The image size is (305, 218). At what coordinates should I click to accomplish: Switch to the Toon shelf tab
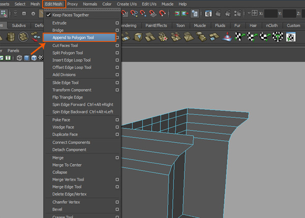pyautogui.click(x=180, y=25)
